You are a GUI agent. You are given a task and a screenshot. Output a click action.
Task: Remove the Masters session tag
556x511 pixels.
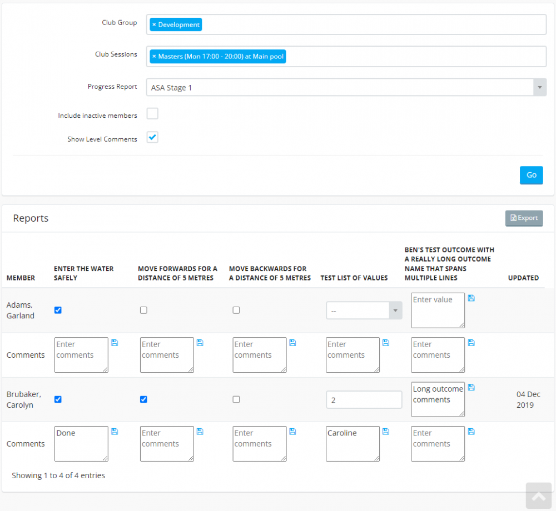coord(154,57)
